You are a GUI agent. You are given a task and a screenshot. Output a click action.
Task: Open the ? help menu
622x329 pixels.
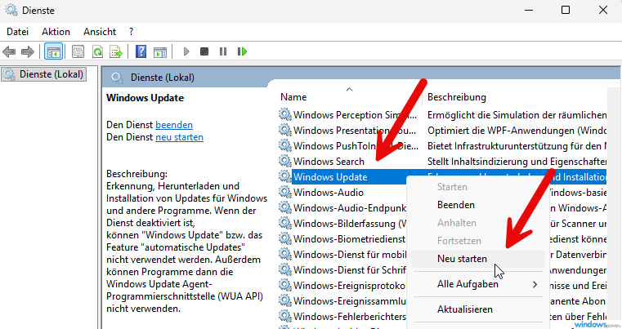[132, 32]
